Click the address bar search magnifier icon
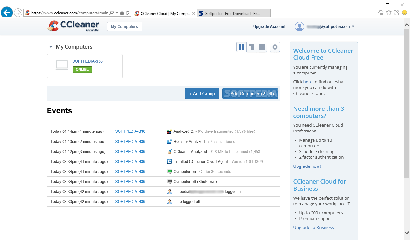The image size is (410, 240). pyautogui.click(x=112, y=13)
